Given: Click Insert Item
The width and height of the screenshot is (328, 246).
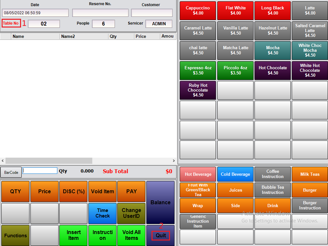Looking at the screenshot, I should click(x=74, y=235).
